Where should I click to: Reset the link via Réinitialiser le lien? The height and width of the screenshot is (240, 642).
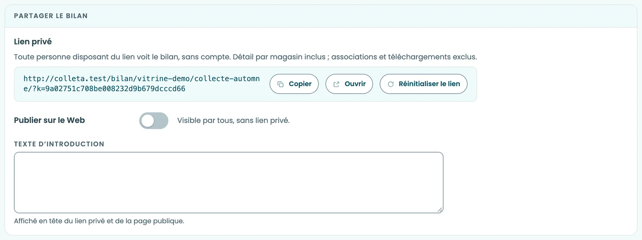423,84
